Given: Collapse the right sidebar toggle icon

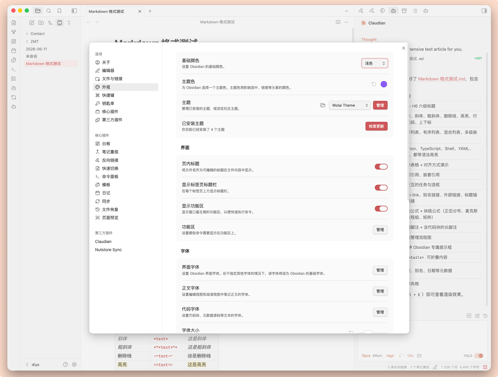Looking at the screenshot, I should [x=484, y=11].
